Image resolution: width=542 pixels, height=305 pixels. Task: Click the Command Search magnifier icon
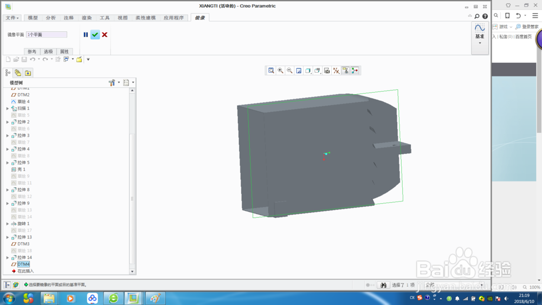477,16
